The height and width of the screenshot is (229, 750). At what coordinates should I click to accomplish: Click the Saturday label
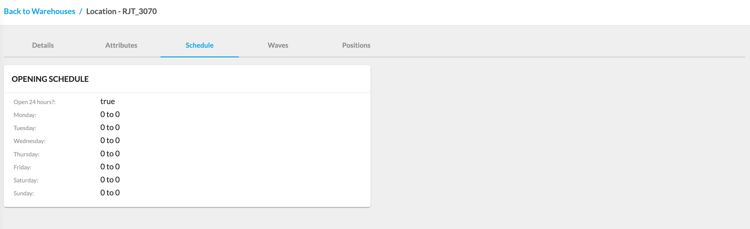[x=26, y=180]
